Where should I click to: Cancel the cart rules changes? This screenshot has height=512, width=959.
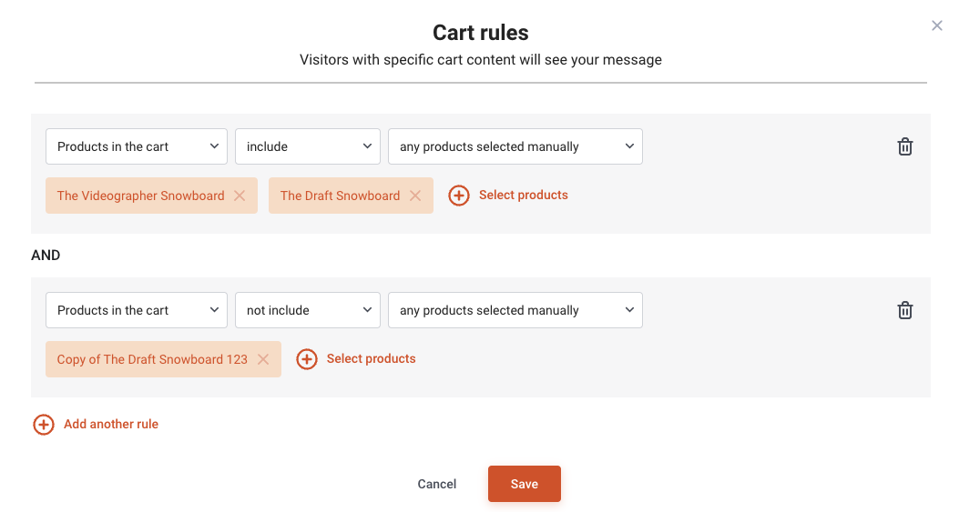click(436, 484)
